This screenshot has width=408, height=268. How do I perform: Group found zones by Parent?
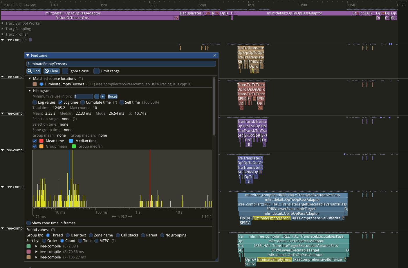(x=143, y=235)
